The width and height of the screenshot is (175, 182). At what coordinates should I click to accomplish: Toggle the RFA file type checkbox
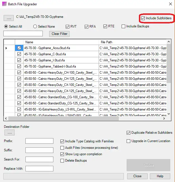tap(86, 27)
